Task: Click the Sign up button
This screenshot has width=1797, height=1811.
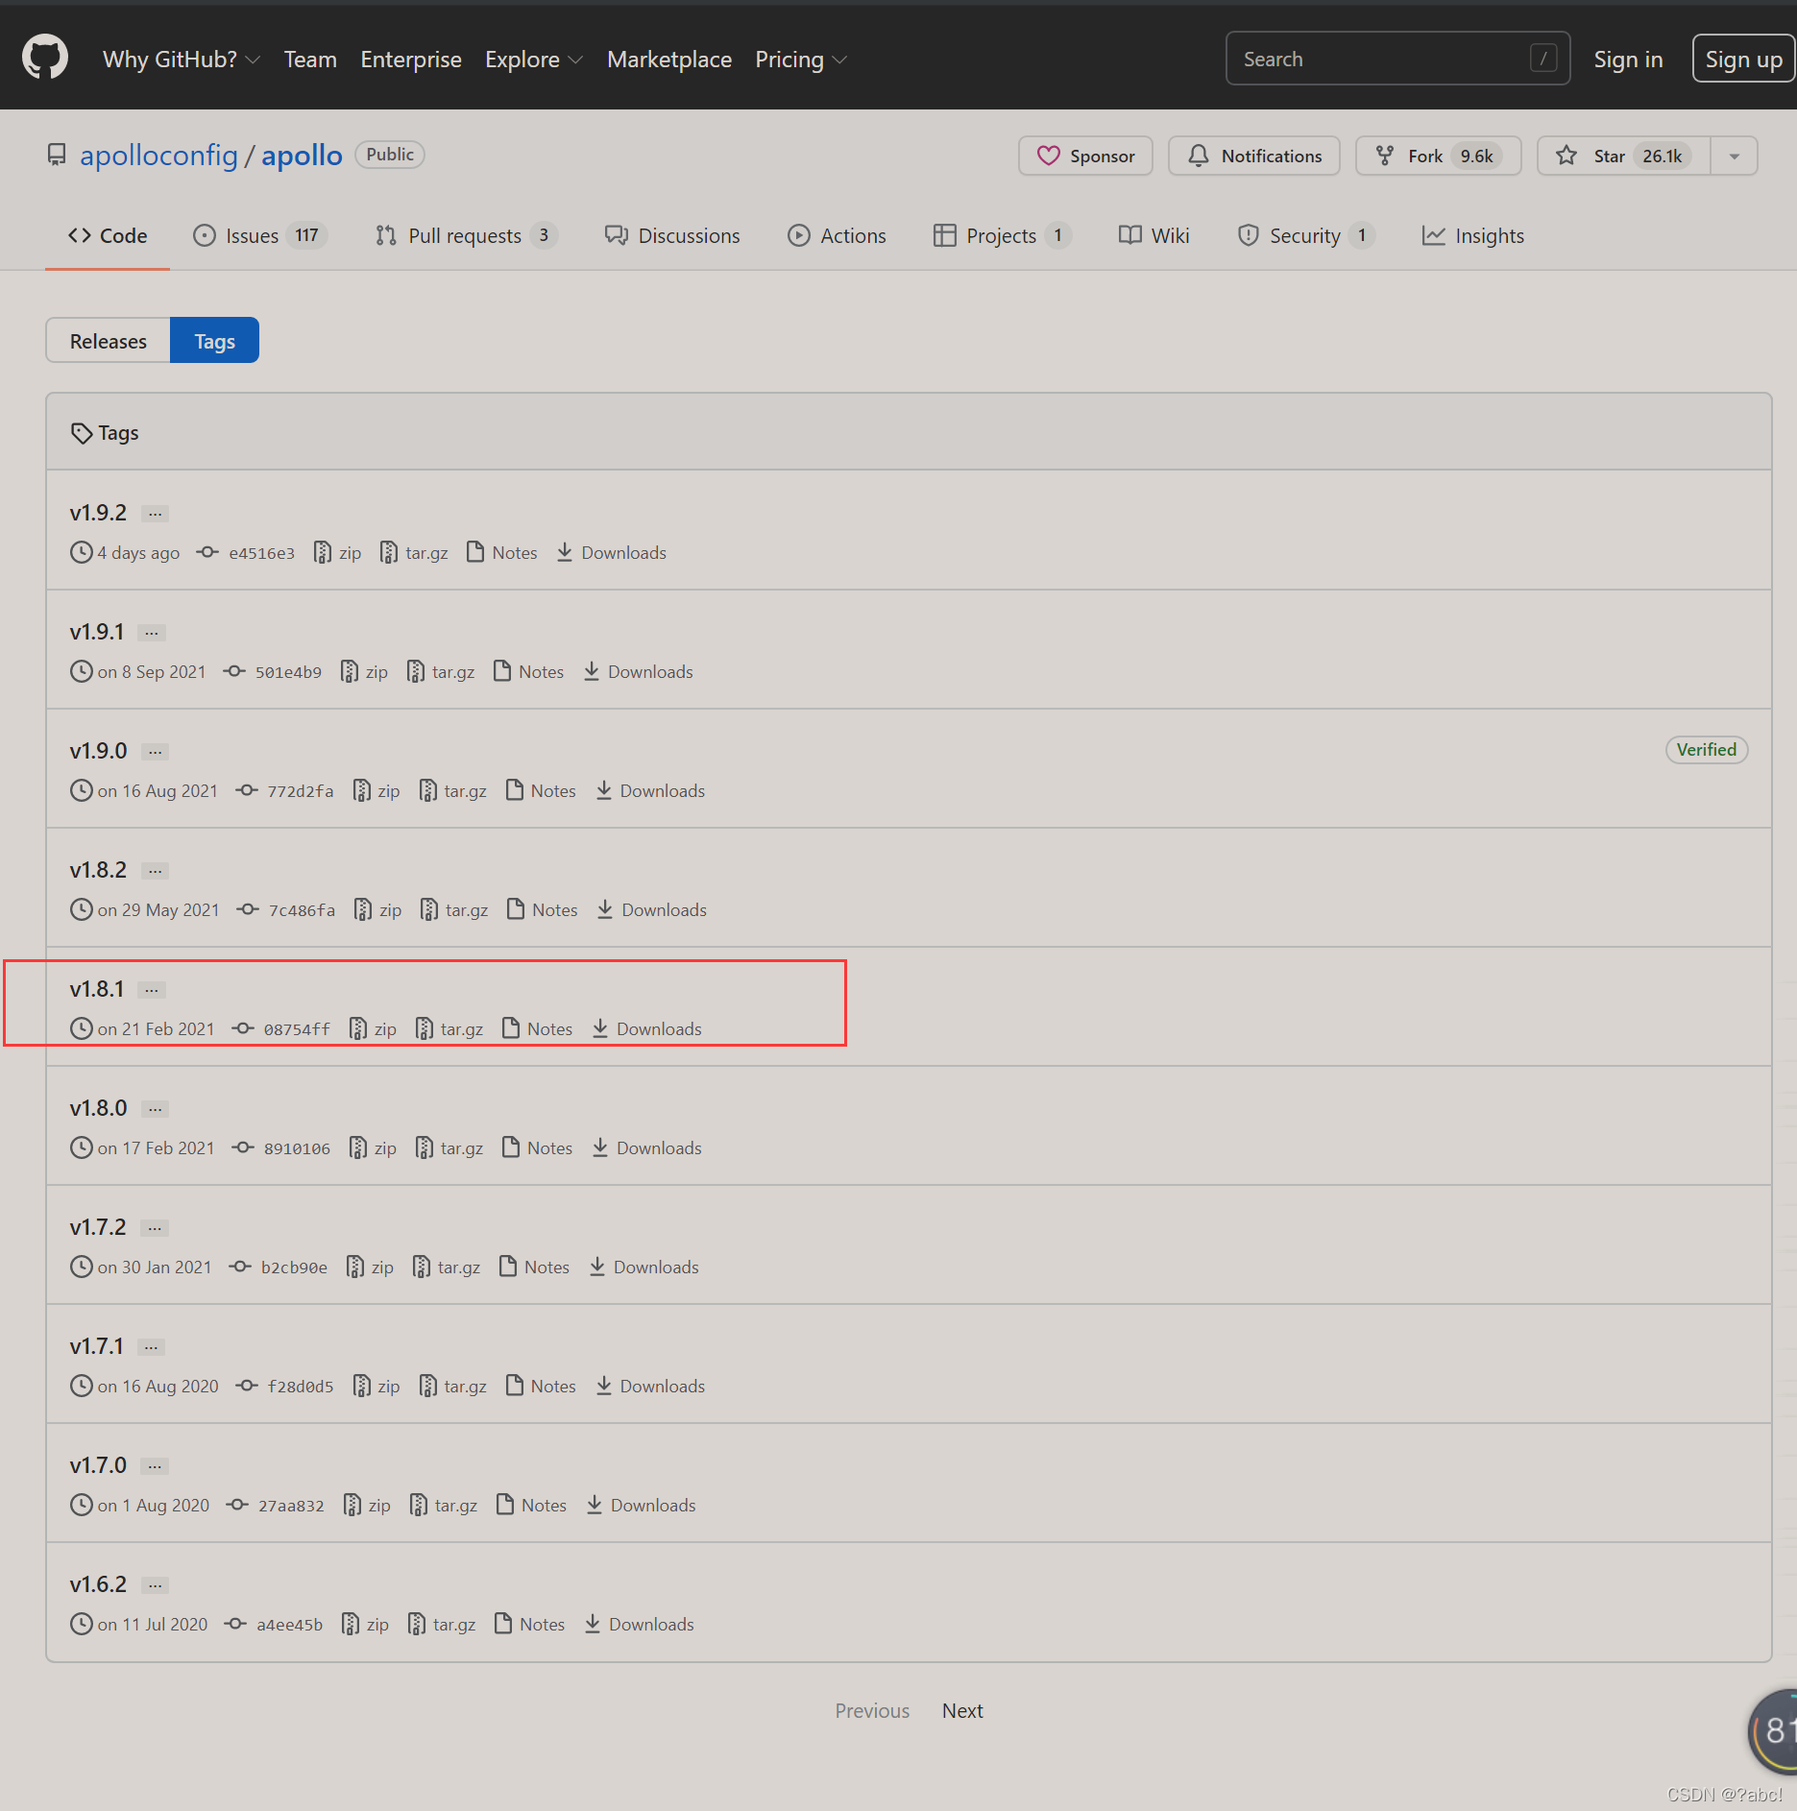Action: (1743, 59)
